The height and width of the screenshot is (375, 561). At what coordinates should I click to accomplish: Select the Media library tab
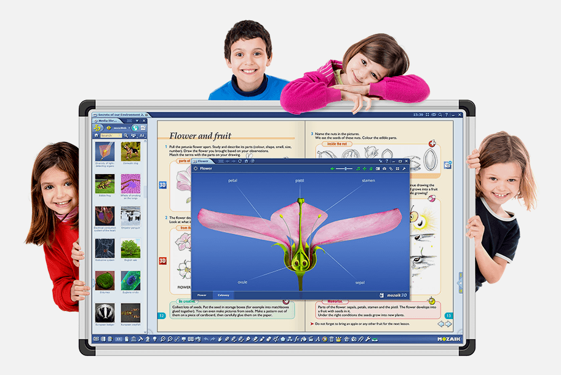coord(107,121)
